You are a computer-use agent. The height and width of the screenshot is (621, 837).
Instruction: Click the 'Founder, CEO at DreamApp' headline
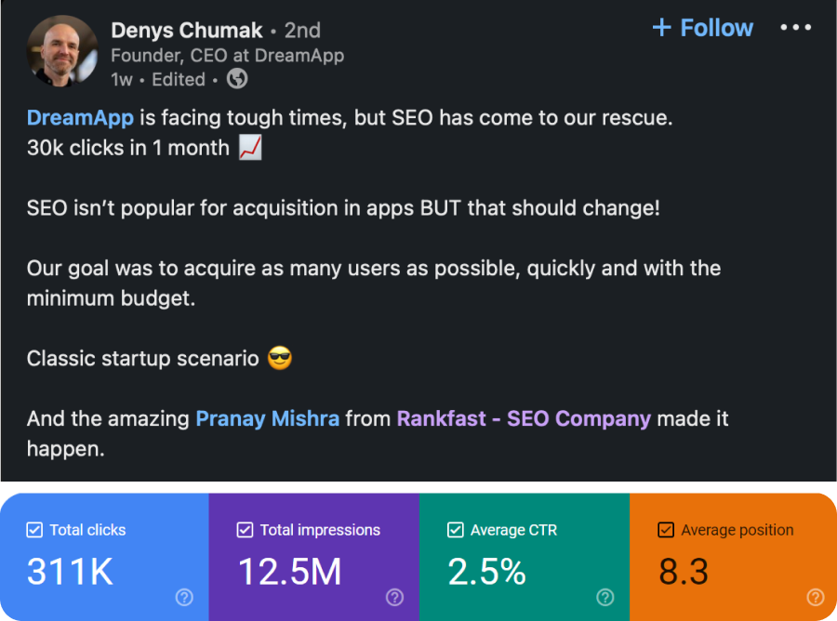(x=227, y=56)
